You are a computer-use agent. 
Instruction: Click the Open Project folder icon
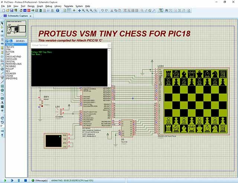(7, 10)
